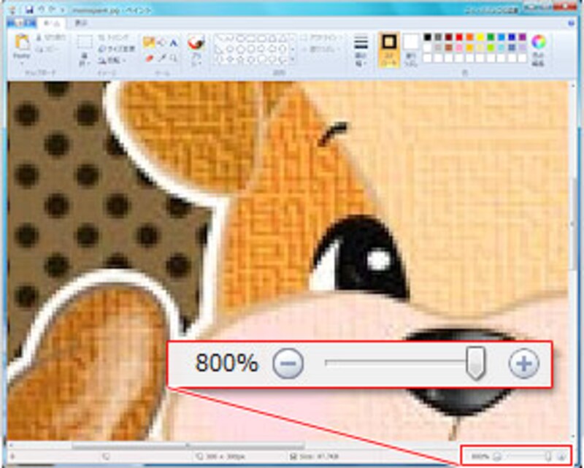Choose the rectangular Select tool
The width and height of the screenshot is (584, 468).
(x=85, y=42)
